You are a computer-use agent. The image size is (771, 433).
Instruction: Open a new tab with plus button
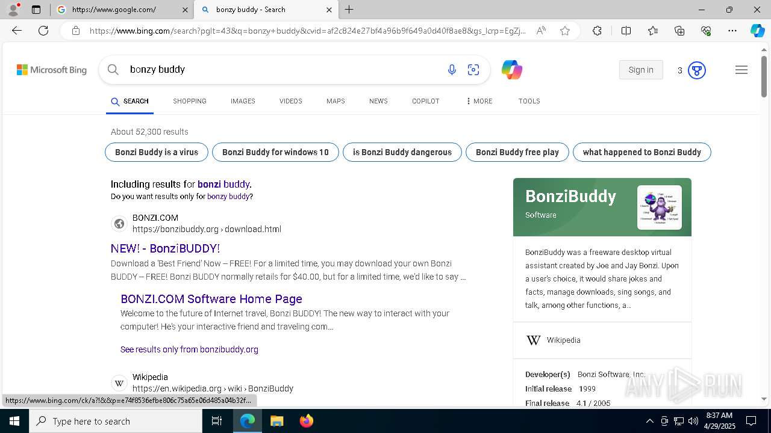tap(349, 10)
